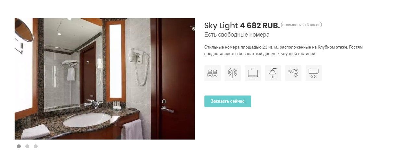
Task: Click the Клубной гостиной phrase
Action: (x=298, y=54)
